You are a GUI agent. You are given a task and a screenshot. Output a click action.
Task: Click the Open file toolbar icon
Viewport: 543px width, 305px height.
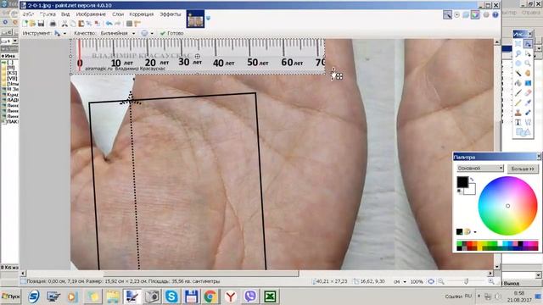[32, 24]
